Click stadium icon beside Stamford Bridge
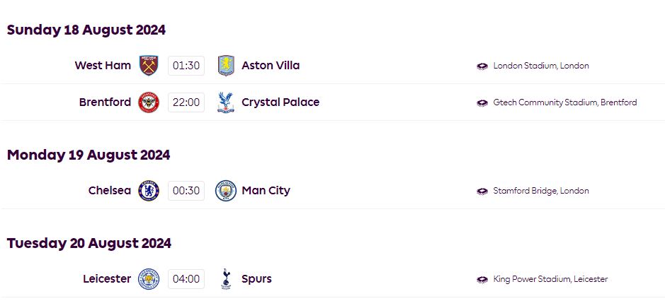 point(482,191)
